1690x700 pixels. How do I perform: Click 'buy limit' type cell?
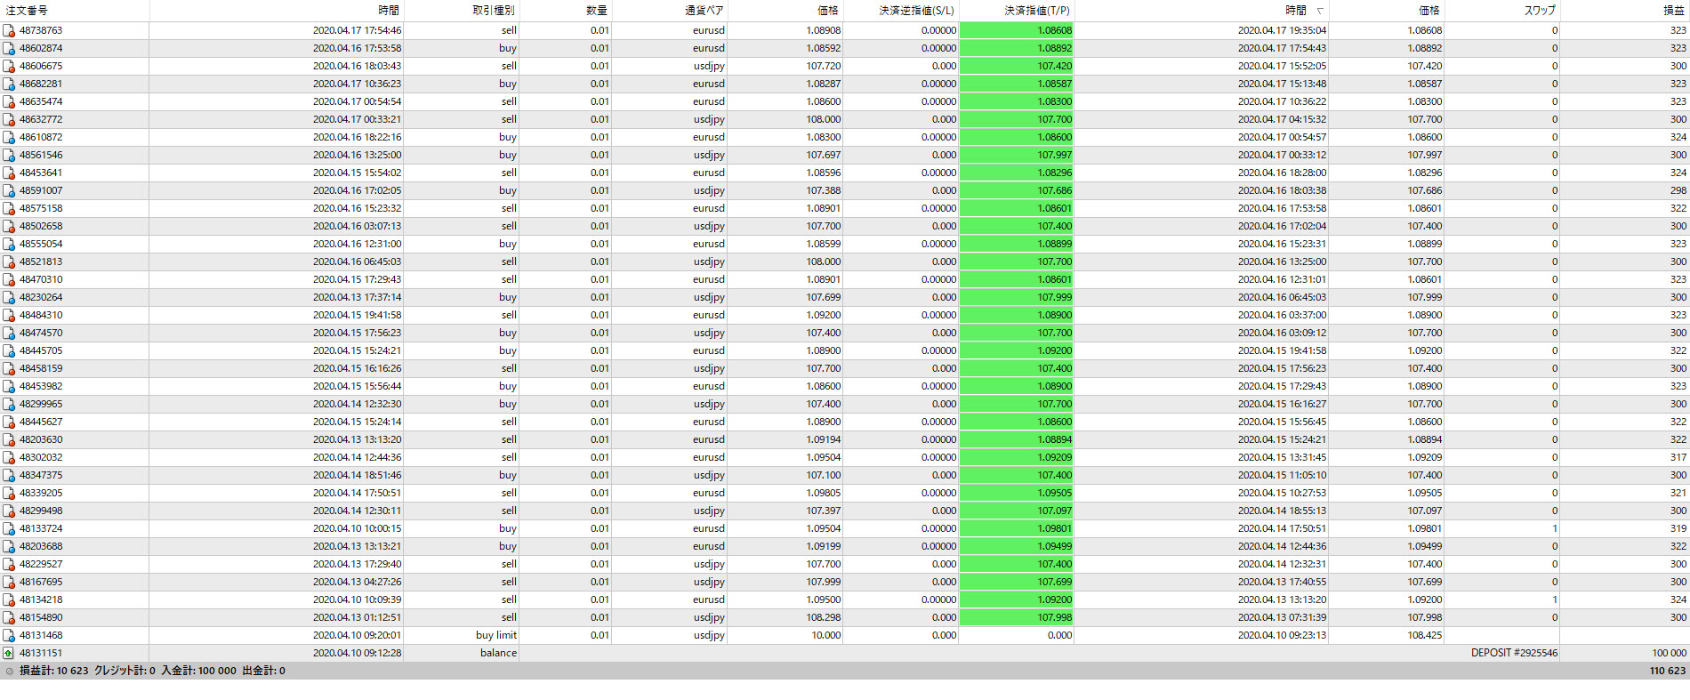[x=495, y=635]
